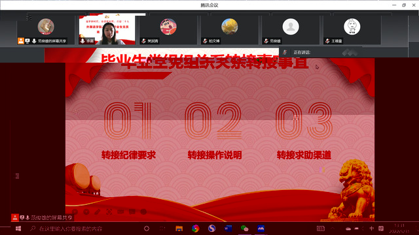
Task: Select the Shin-chan cartoon avatar
Action: (x=168, y=27)
